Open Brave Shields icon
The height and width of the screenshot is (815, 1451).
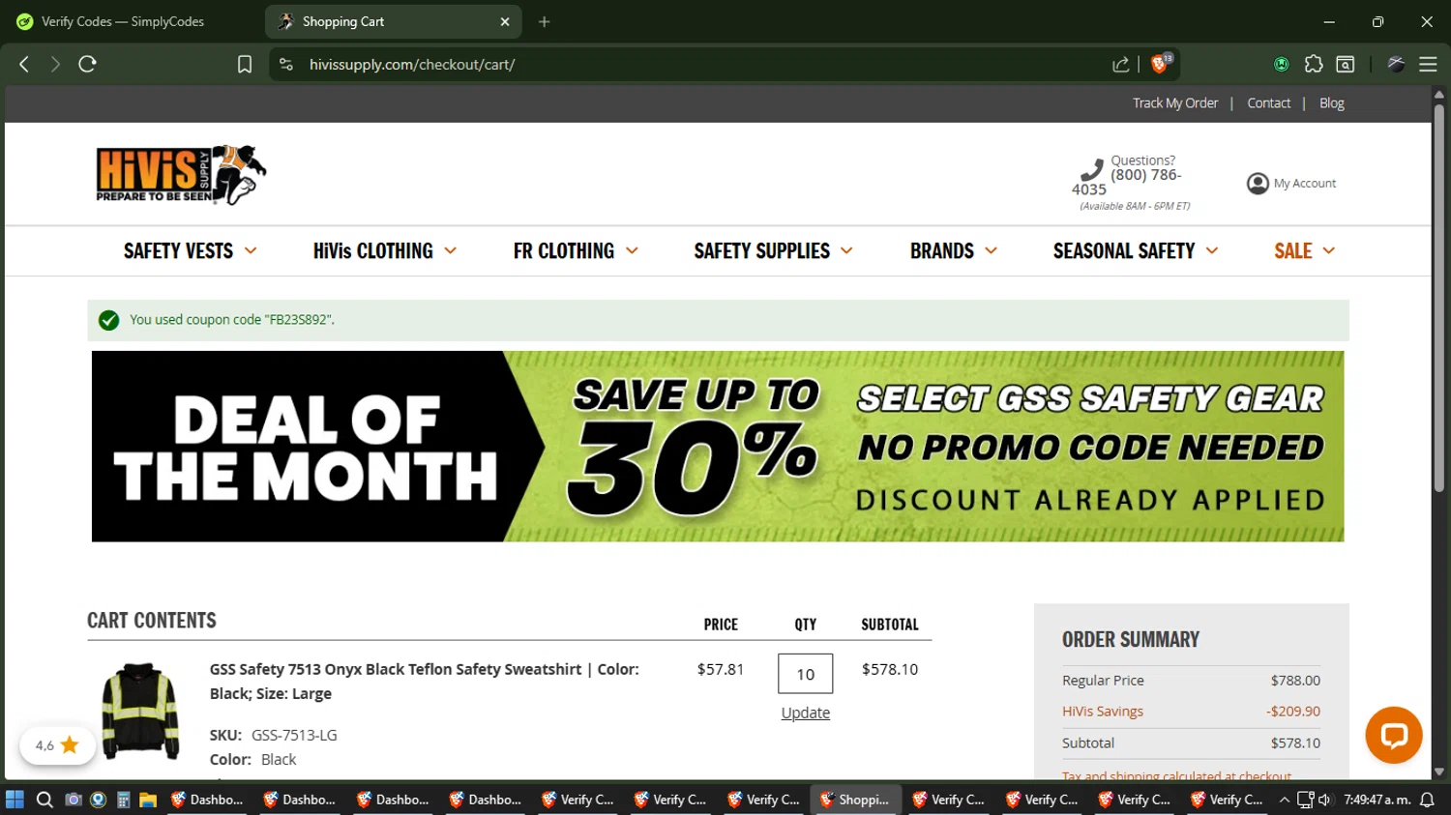1161,64
